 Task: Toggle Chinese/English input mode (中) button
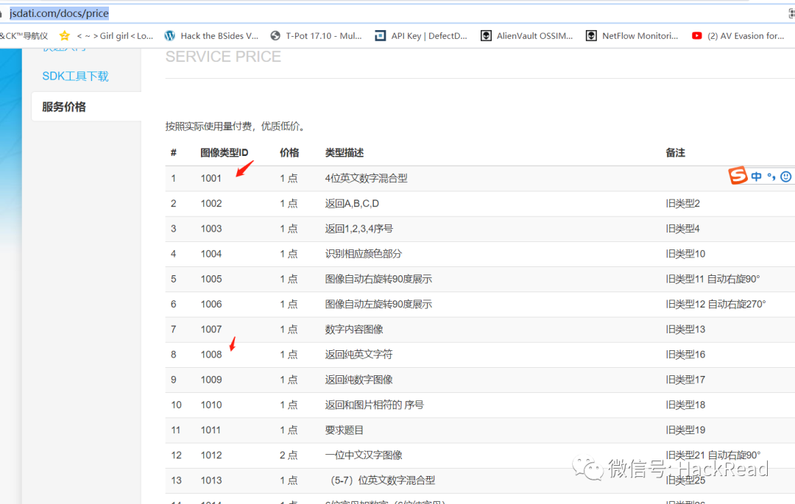[x=757, y=177]
